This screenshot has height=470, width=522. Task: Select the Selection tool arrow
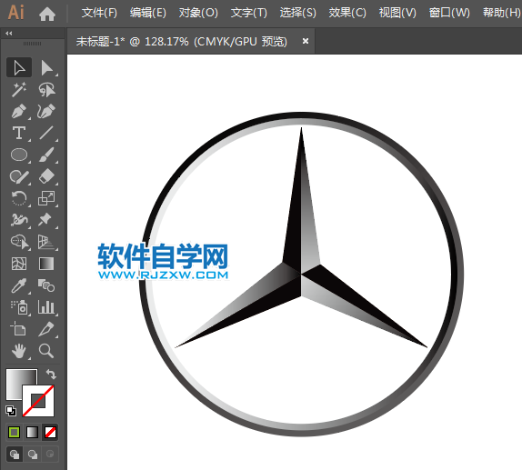[19, 67]
